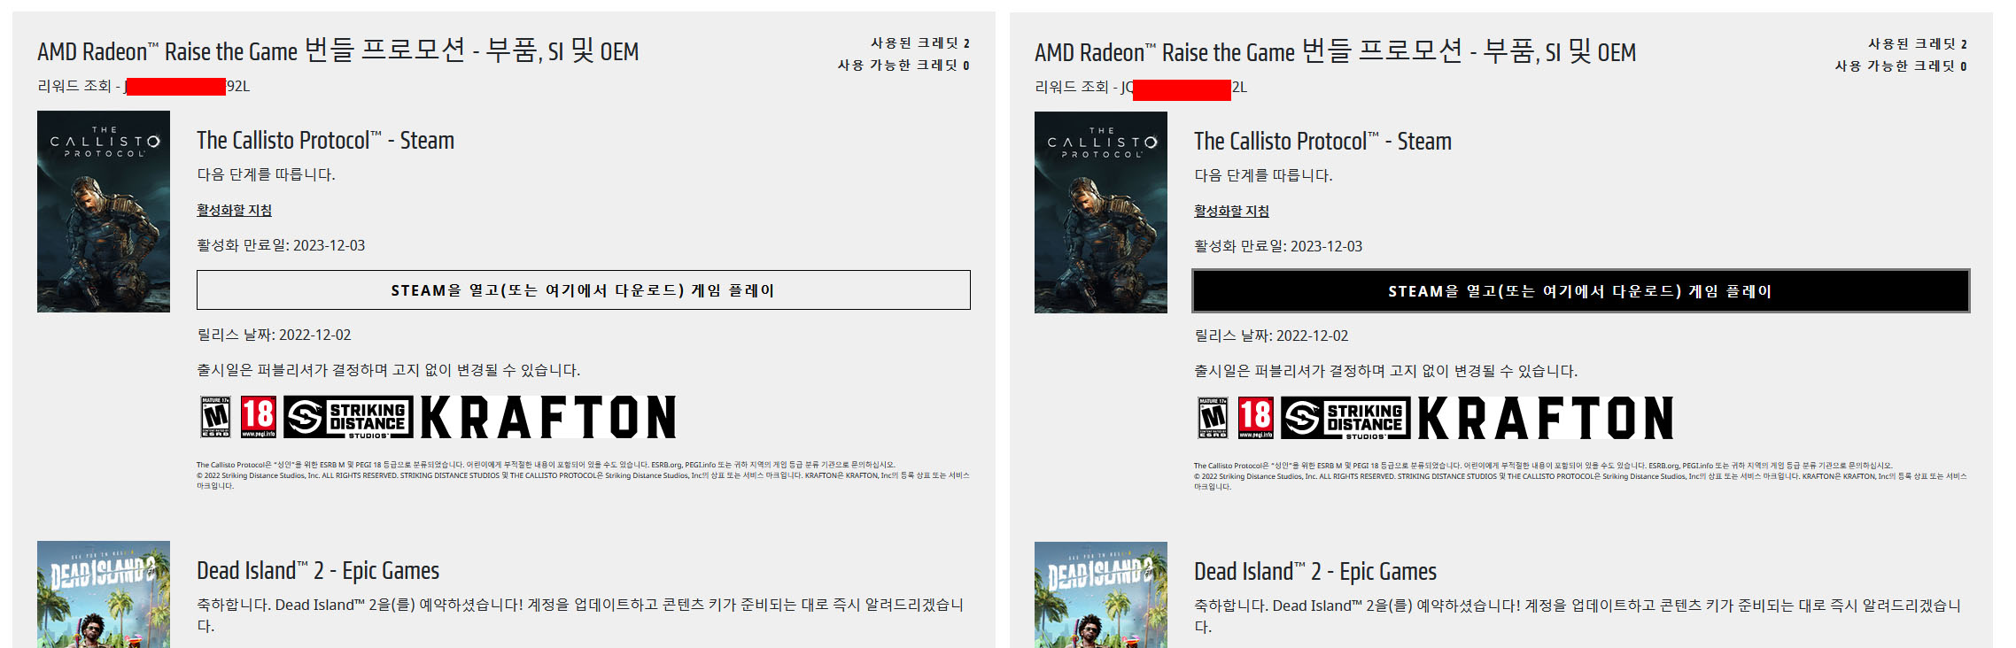Click Dead Island 2 congratulation message in left panel
2016x648 pixels.
coord(580,615)
